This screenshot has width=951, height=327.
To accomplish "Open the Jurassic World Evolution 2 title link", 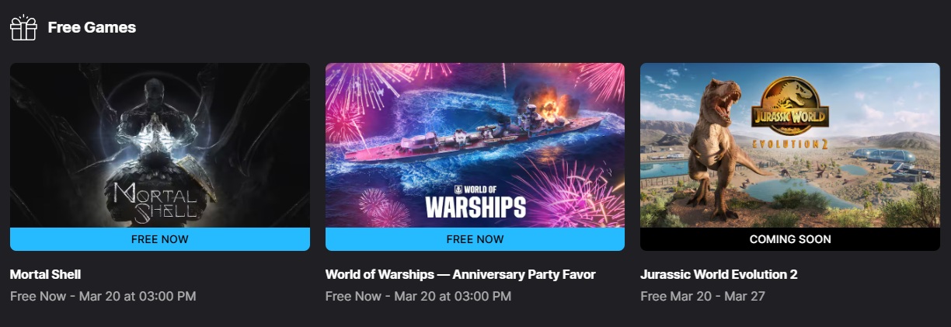I will pyautogui.click(x=719, y=274).
